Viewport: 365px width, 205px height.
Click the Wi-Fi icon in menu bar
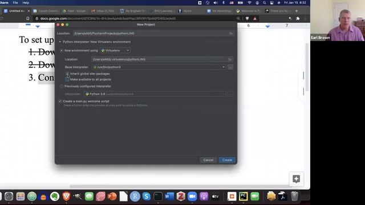(x=249, y=3)
